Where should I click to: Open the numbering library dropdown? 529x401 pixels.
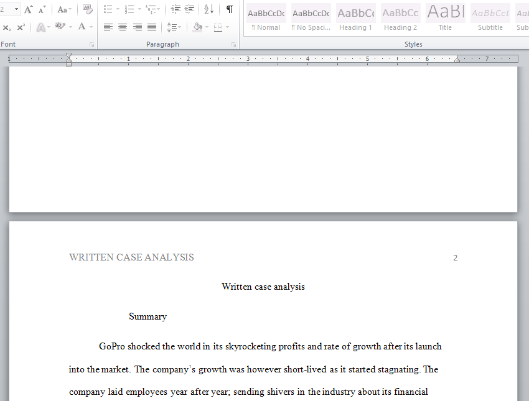pyautogui.click(x=139, y=9)
